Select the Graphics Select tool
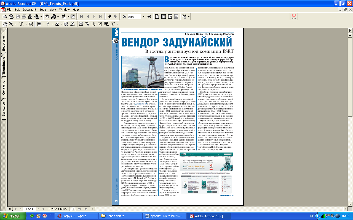This screenshot has height=220, width=353. [x=31, y=24]
